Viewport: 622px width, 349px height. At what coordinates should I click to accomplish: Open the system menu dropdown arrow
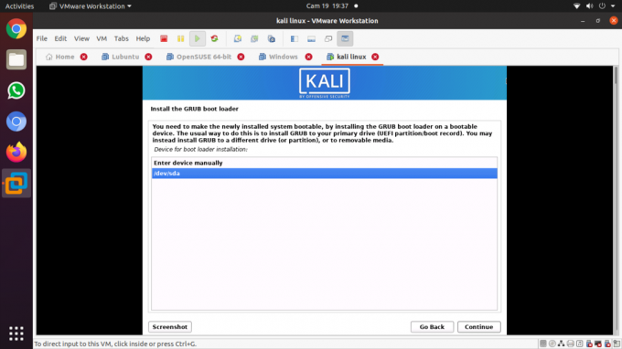point(613,6)
